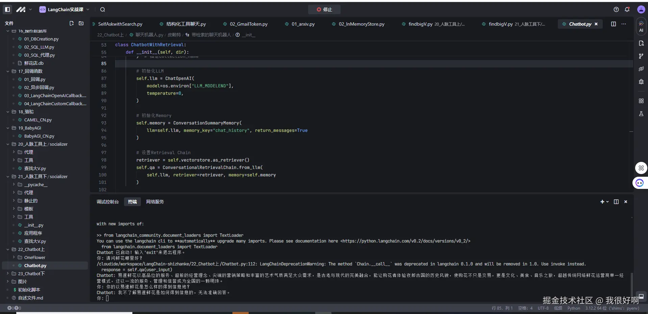Open the AI assistant sidebar icon

click(x=641, y=27)
